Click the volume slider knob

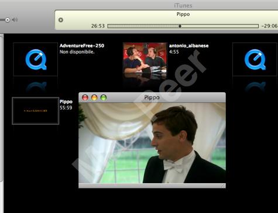pyautogui.click(x=8, y=20)
